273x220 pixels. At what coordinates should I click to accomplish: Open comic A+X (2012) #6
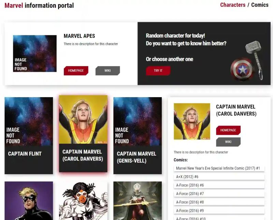(219, 177)
